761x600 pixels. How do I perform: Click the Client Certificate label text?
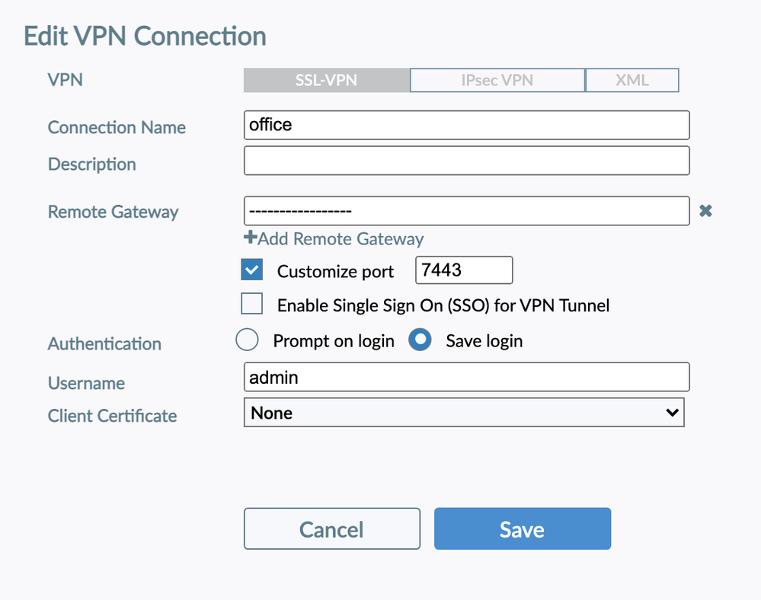point(112,416)
